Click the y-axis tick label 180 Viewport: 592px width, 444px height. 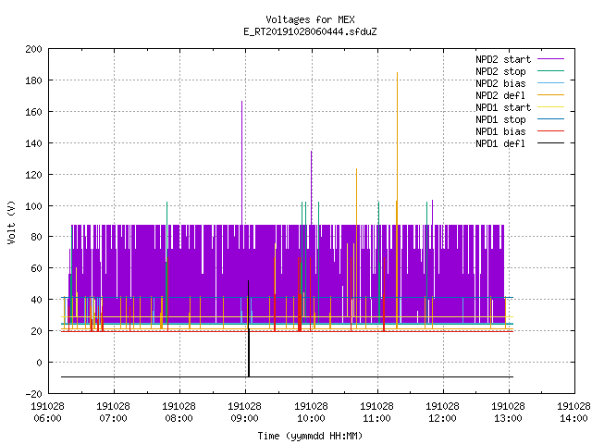coord(33,80)
